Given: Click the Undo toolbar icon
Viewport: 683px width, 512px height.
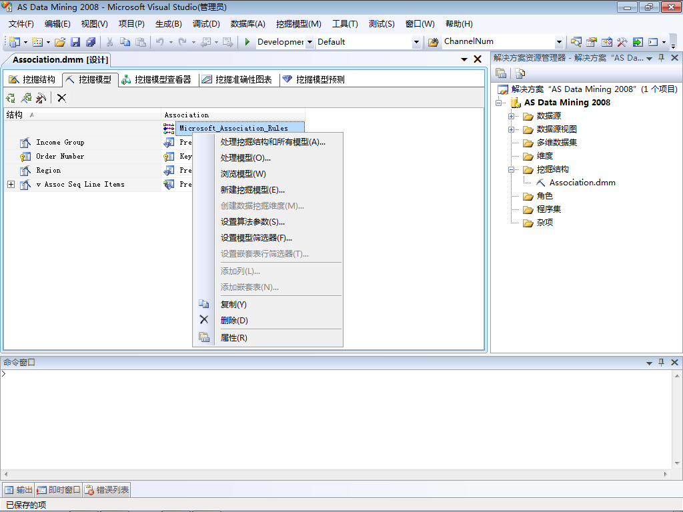Looking at the screenshot, I should (x=160, y=42).
